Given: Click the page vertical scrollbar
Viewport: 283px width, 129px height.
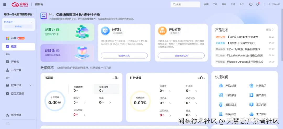Looking at the screenshot, I should 282,35.
